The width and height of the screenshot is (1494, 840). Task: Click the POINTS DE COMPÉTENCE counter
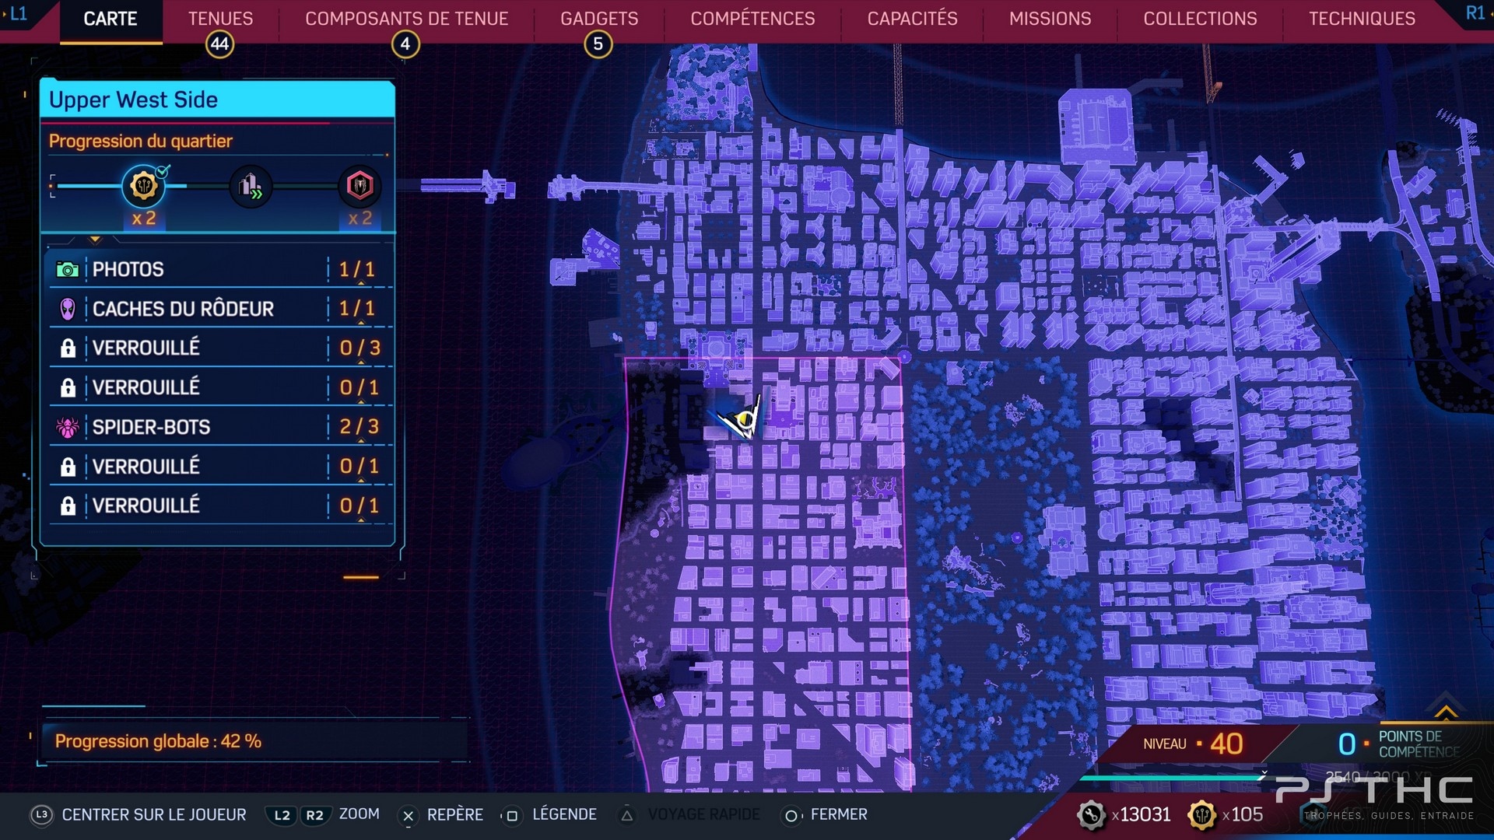coord(1399,744)
